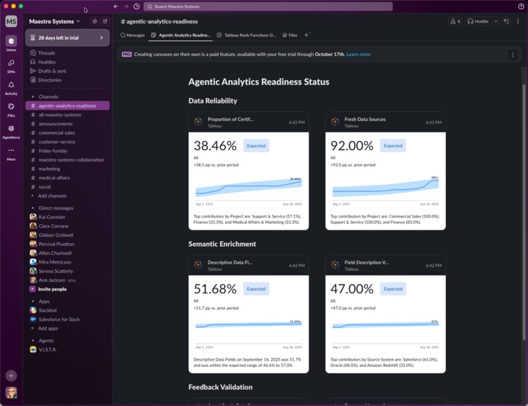Open direct message with Kai Correlan
The image size is (528, 406).
[x=67, y=217]
